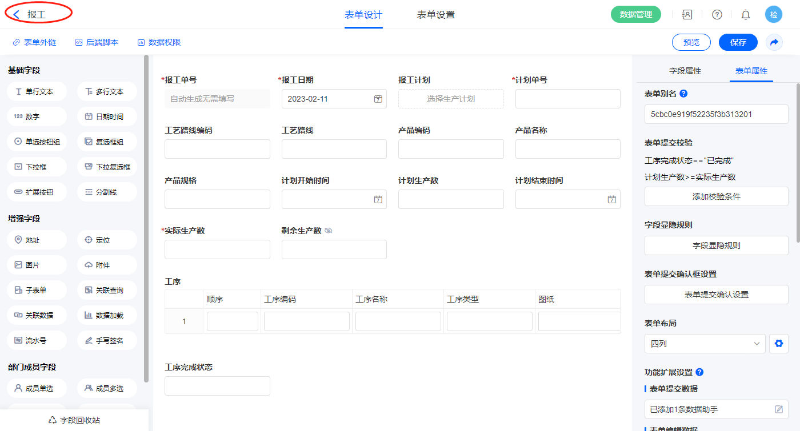
Task: Click the left field panel scrollbar
Action: pos(146,217)
